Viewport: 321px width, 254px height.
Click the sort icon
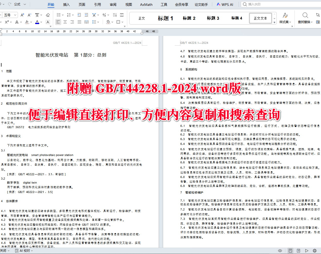click(x=115, y=15)
